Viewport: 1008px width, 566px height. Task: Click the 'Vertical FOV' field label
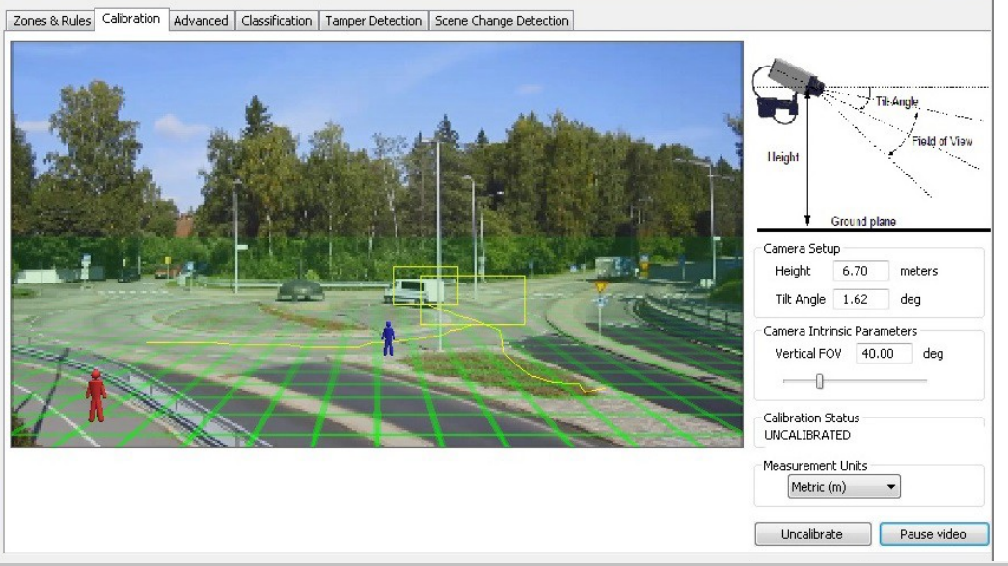[808, 353]
